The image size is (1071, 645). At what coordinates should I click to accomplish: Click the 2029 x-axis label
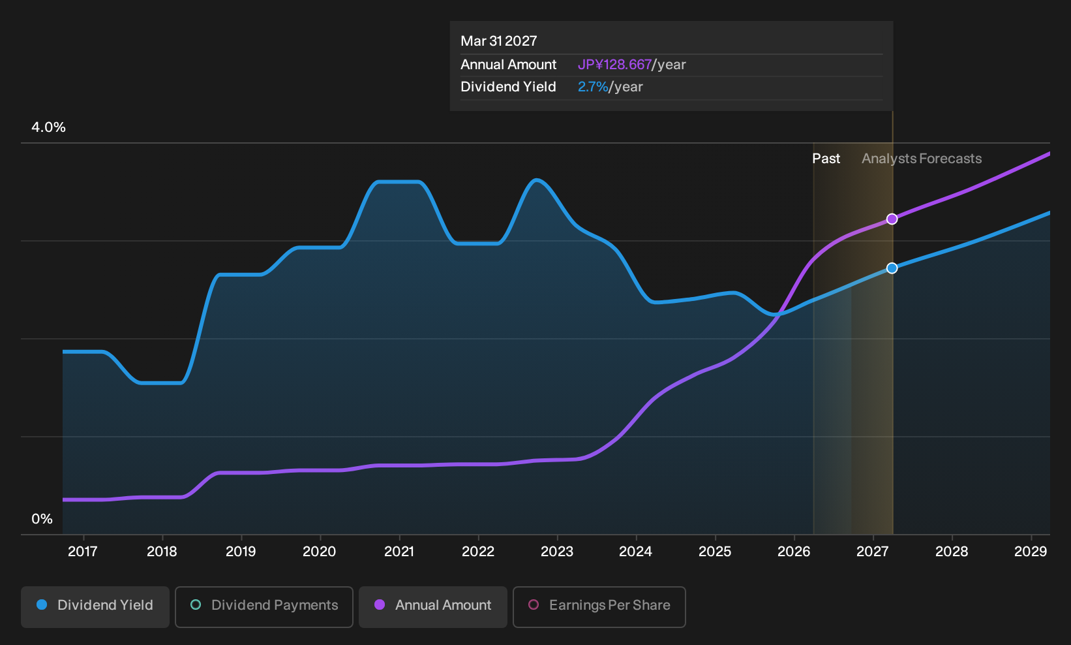tap(1031, 552)
